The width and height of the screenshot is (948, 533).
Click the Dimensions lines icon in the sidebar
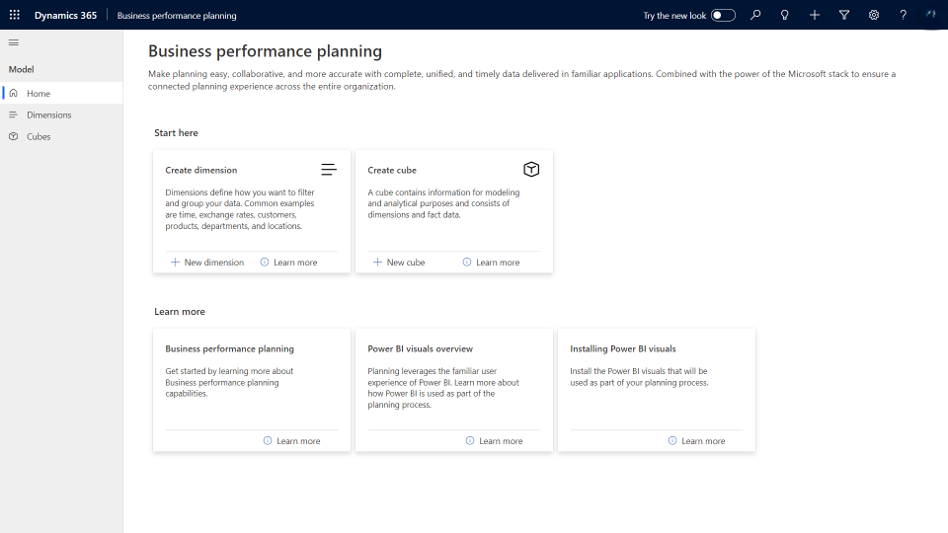point(13,114)
